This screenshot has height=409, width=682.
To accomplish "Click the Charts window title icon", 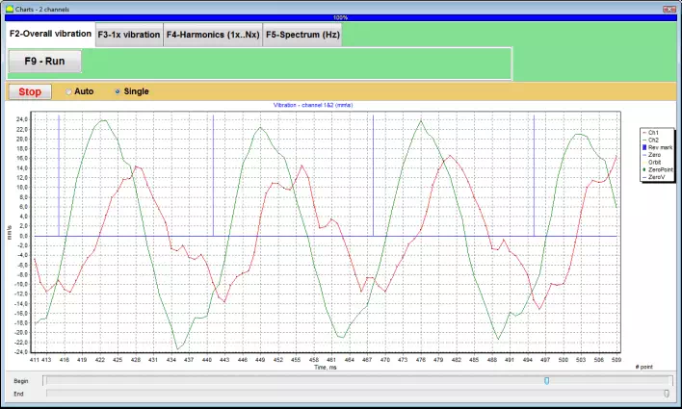I will coord(10,9).
